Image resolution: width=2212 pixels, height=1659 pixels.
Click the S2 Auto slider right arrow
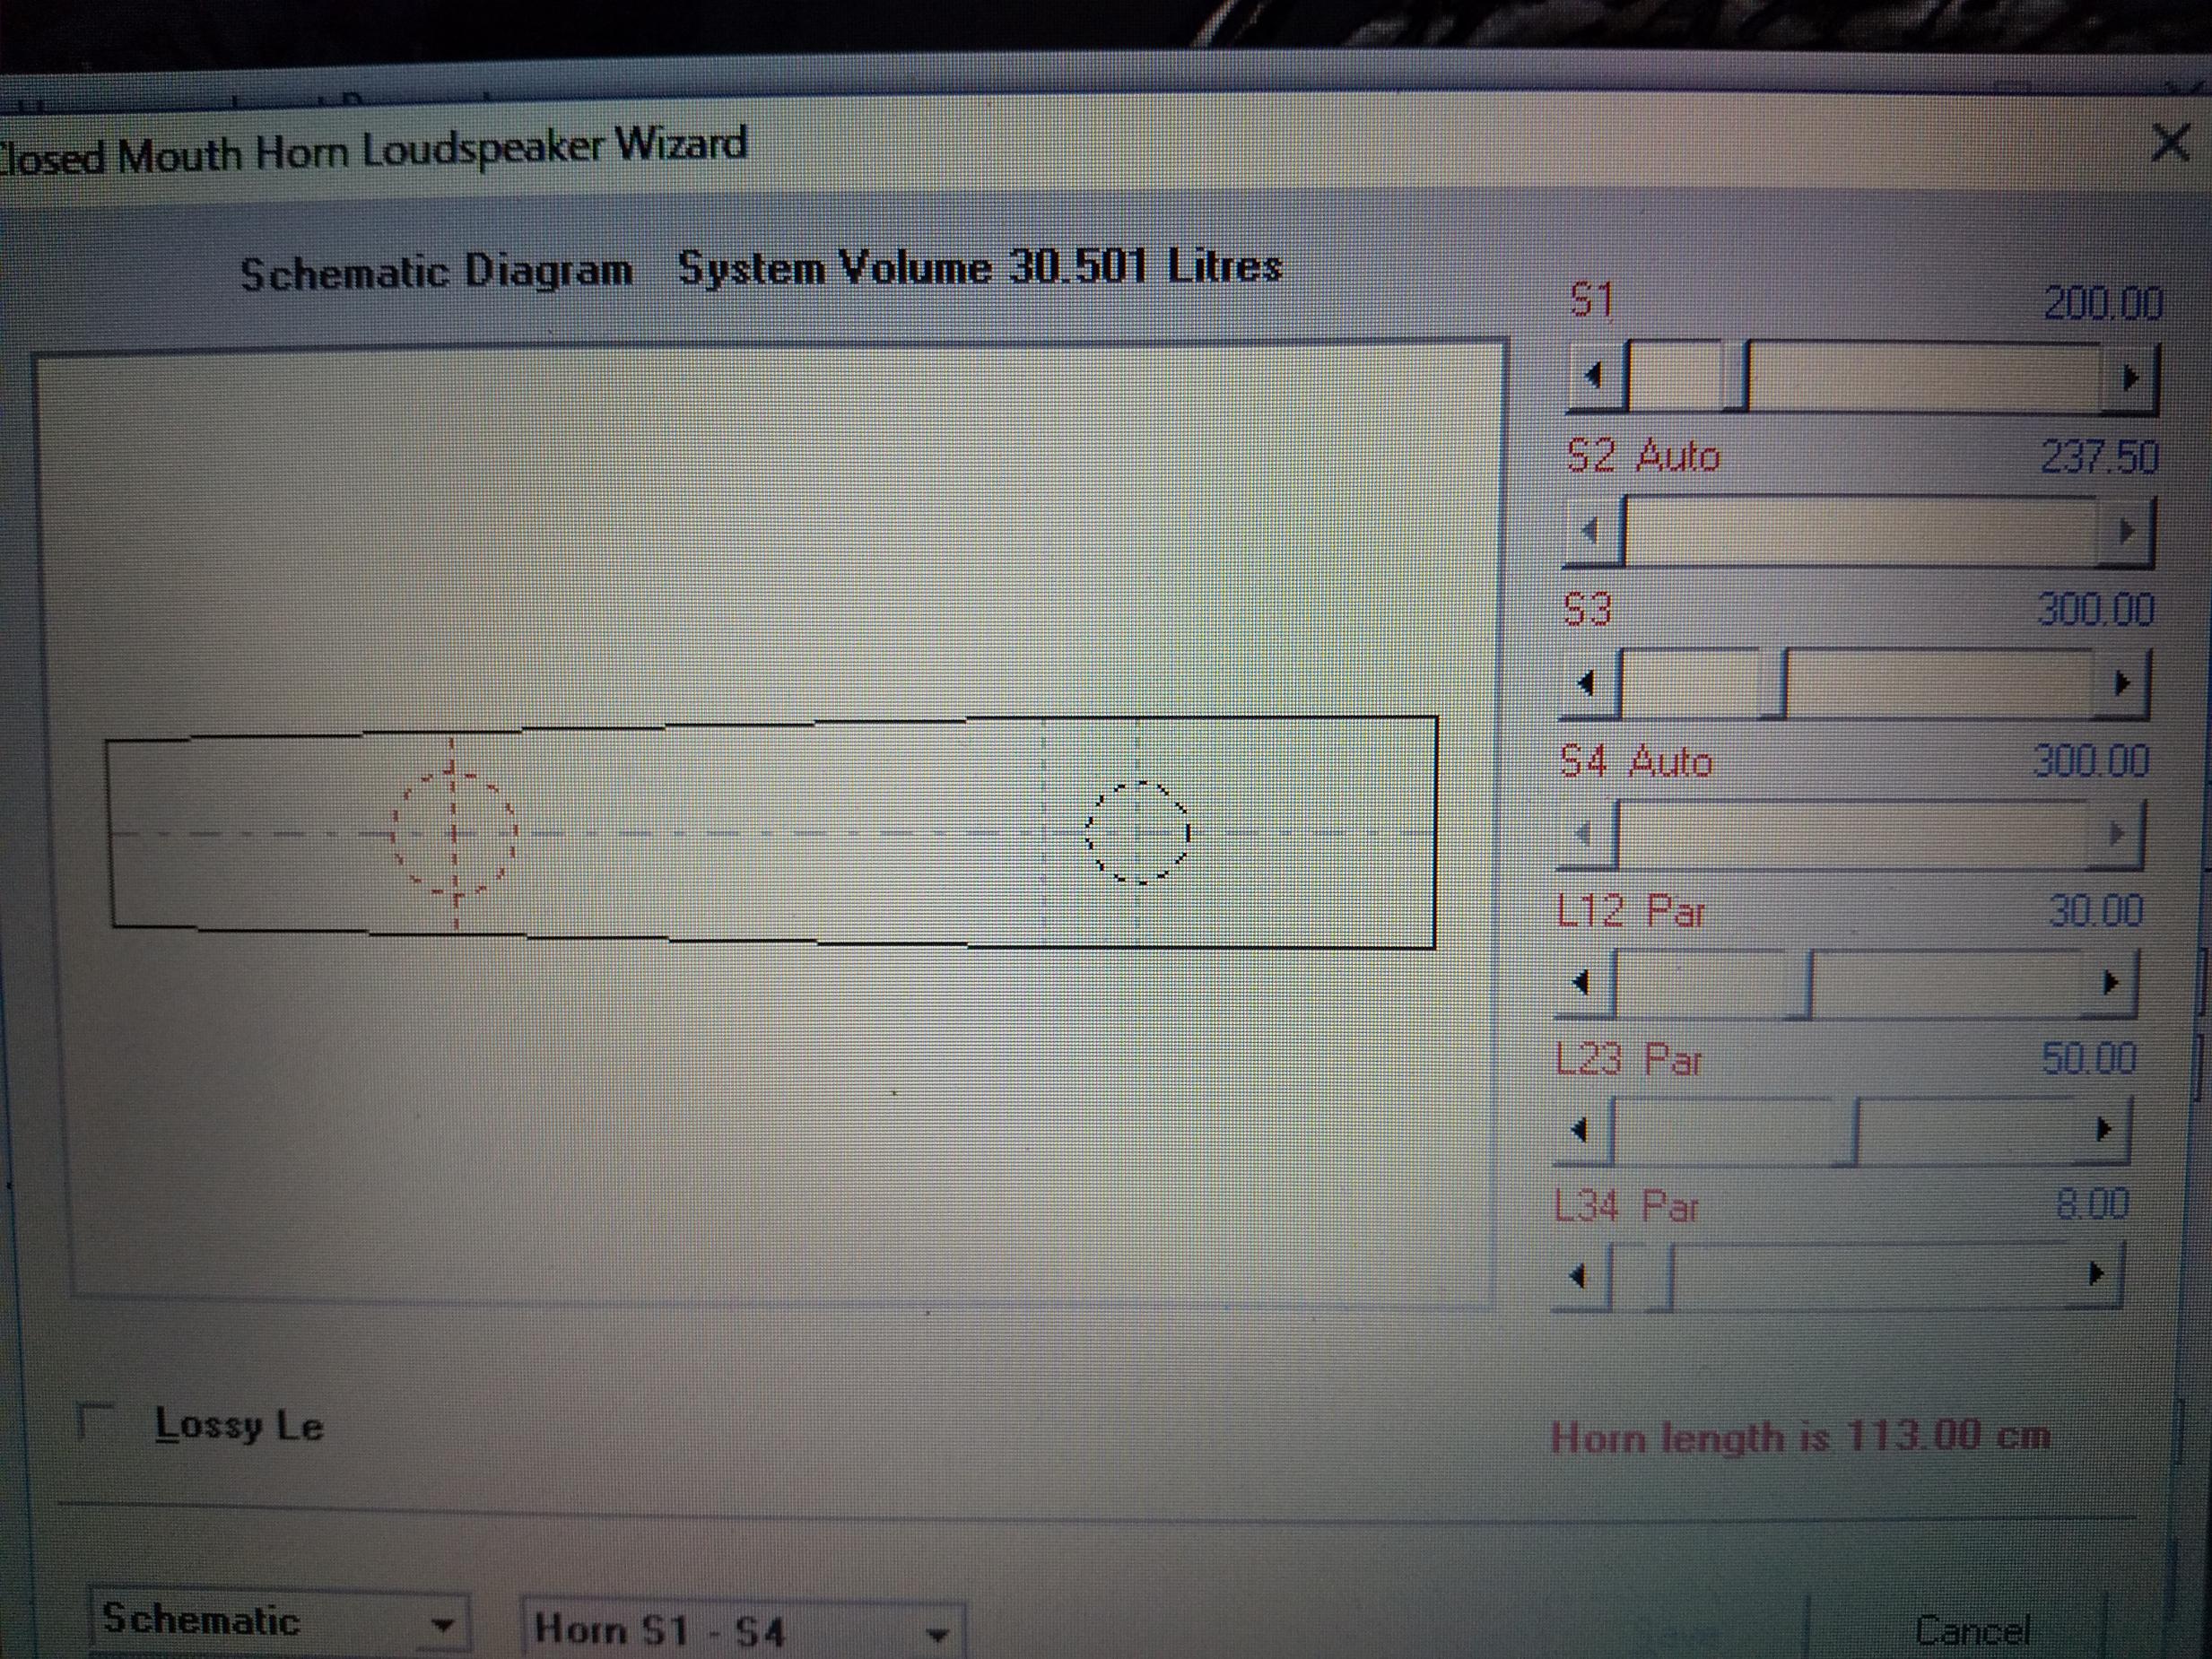(2124, 531)
